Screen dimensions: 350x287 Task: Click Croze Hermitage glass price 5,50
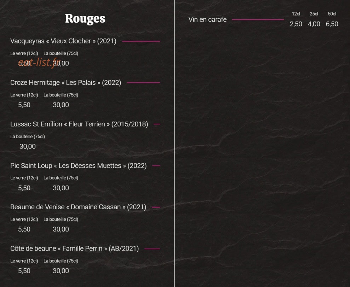point(24,105)
